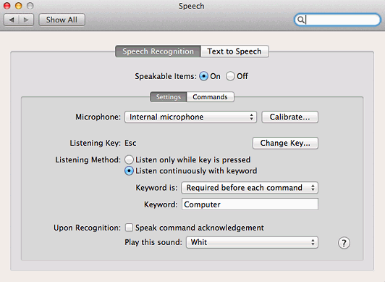The image size is (385, 282).
Task: Open the Keyword is dropdown
Action: click(x=250, y=188)
